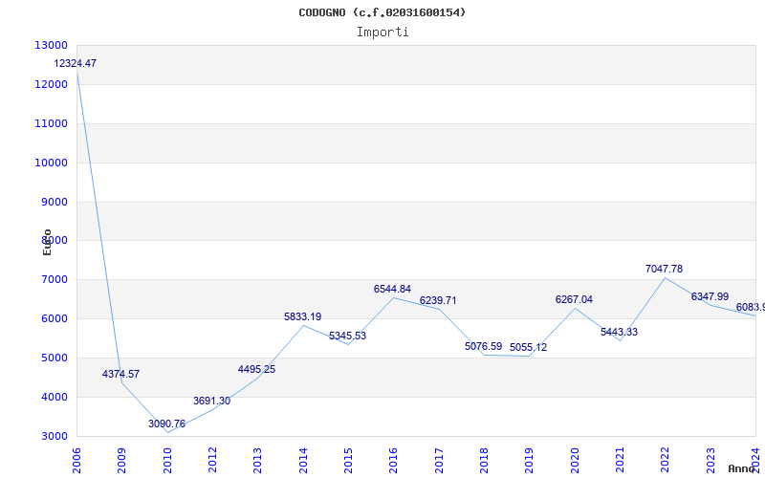Click y-axis tick 11000

tap(52, 123)
